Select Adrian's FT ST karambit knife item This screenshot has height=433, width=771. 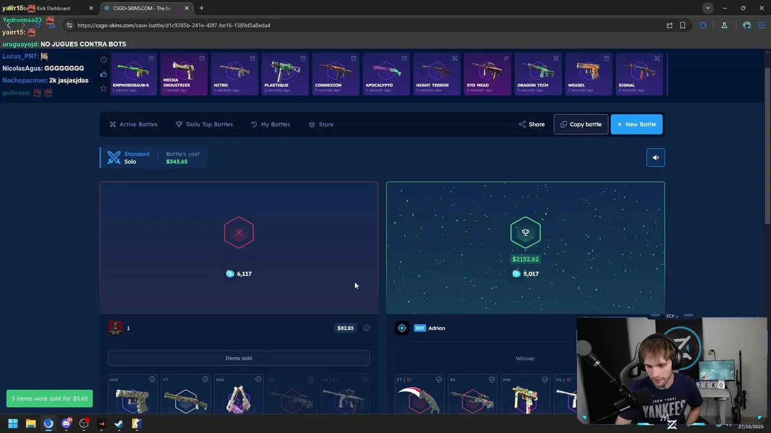419,395
